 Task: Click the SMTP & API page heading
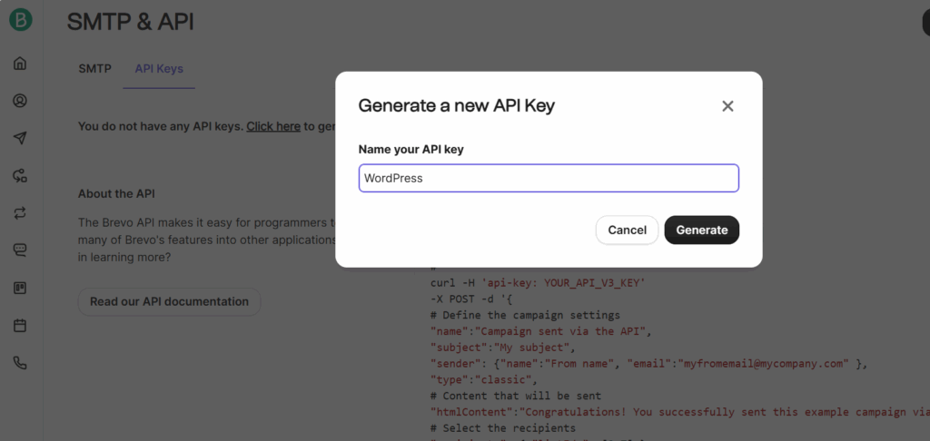coord(131,22)
